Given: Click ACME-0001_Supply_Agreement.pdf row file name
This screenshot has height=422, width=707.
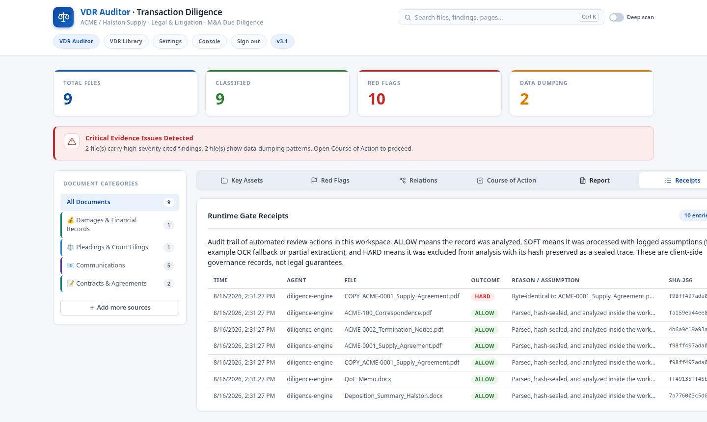Looking at the screenshot, I should pyautogui.click(x=393, y=346).
